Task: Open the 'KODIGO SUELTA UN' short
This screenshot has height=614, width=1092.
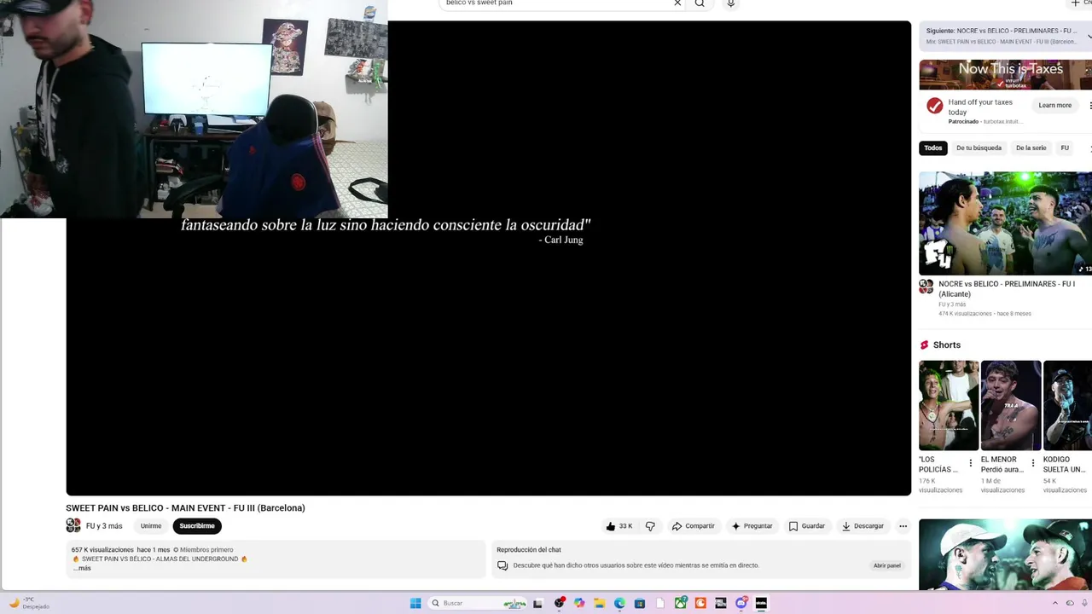Action: pyautogui.click(x=1067, y=406)
